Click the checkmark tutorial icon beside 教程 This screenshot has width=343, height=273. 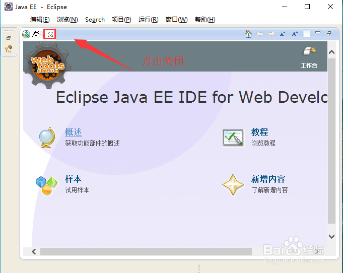point(233,138)
